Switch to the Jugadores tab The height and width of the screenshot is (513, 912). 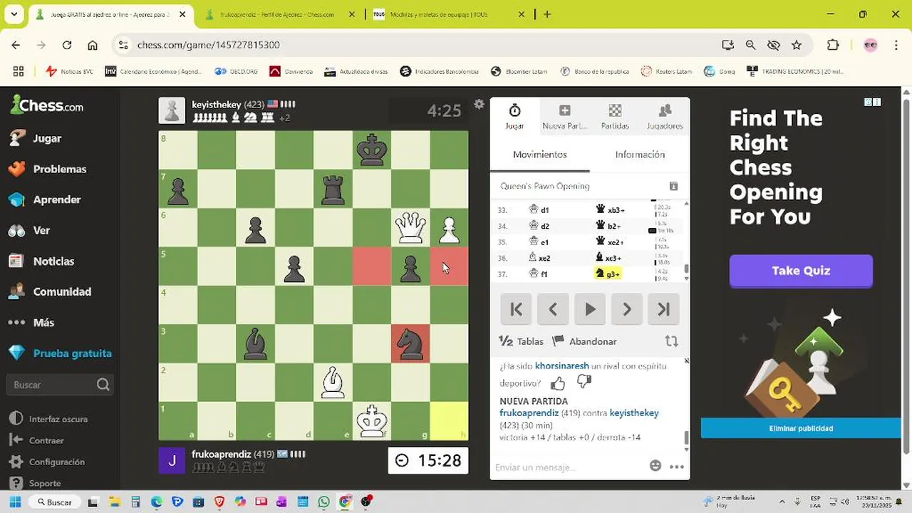tap(665, 117)
